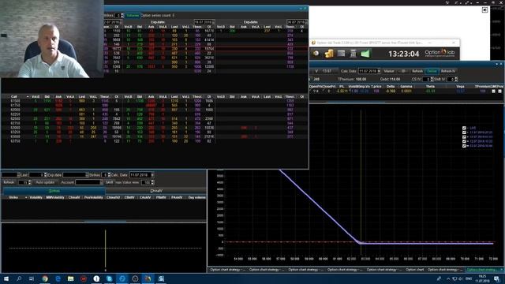Open Windows Start menu
Screen dimensions: 505x284
click(x=6, y=278)
